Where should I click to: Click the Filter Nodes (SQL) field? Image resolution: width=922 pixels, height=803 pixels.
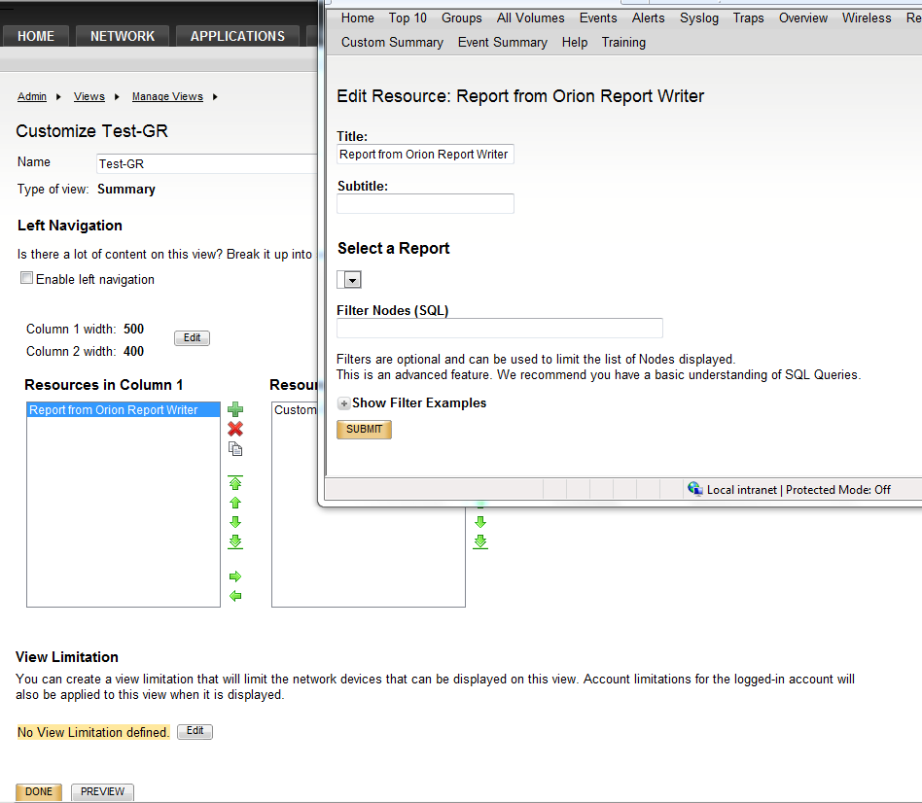[499, 328]
